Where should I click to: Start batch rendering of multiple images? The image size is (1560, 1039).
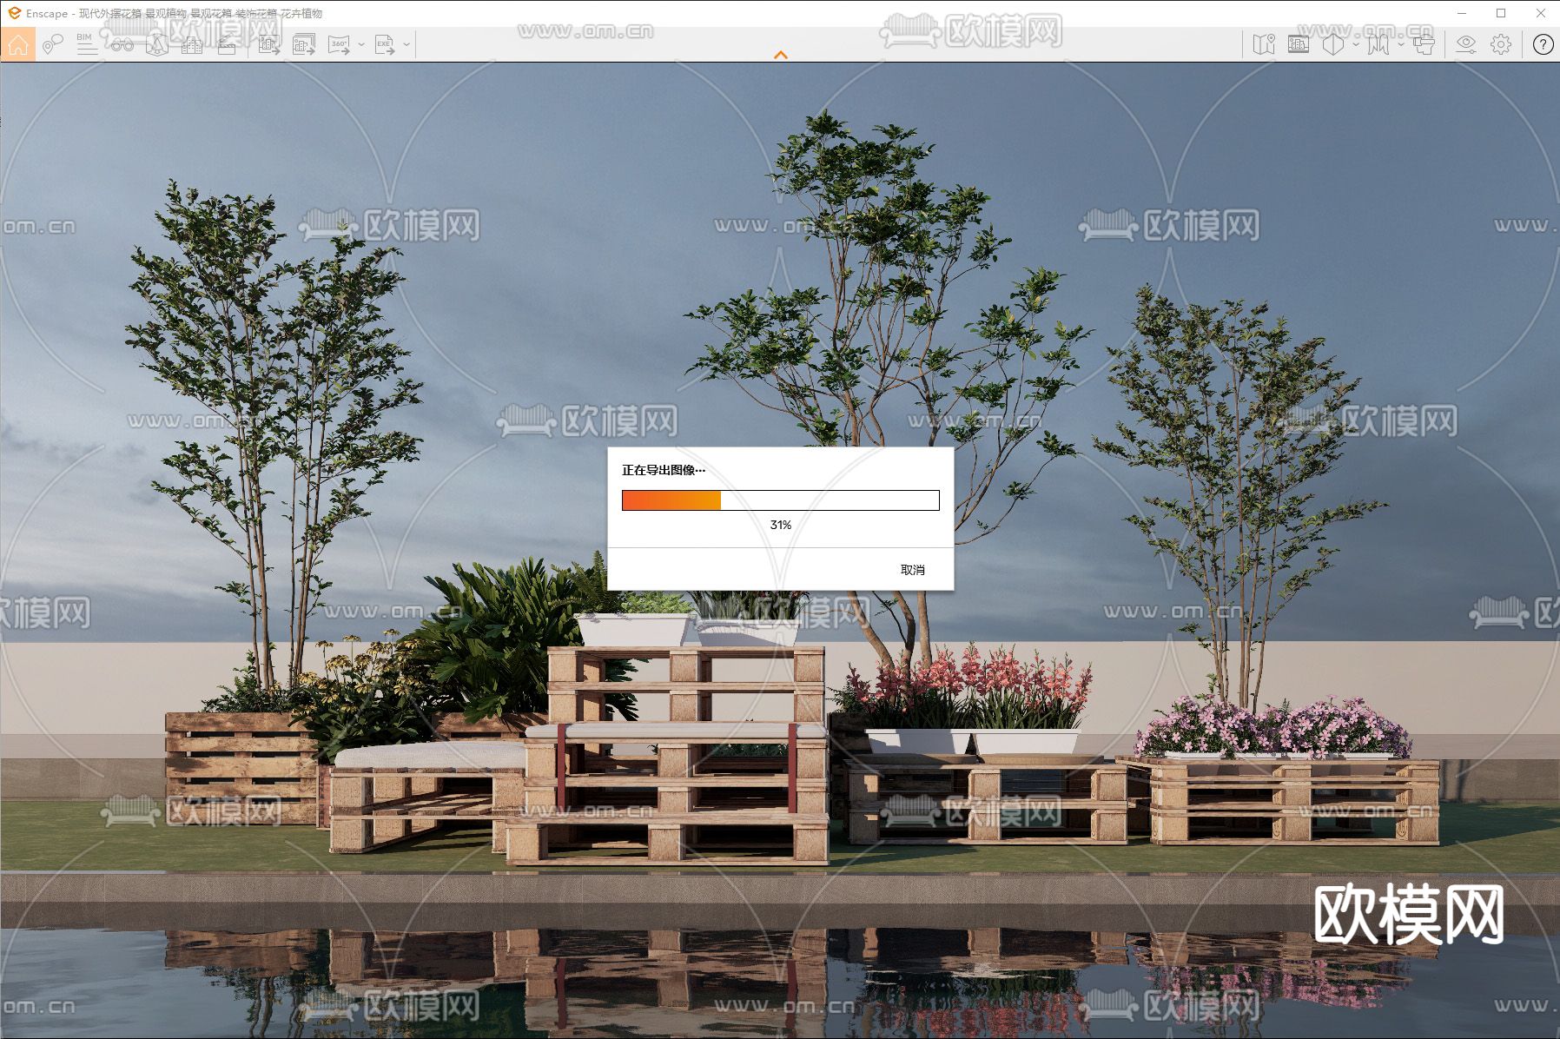click(x=304, y=44)
